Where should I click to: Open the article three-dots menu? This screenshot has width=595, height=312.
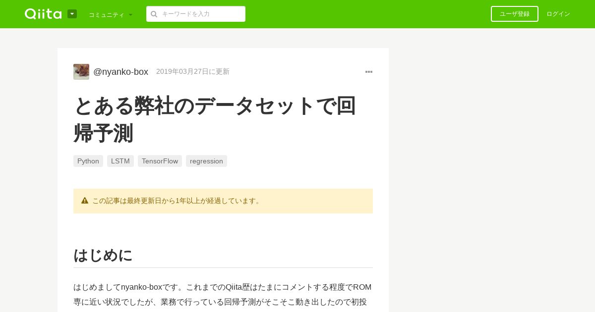[369, 72]
